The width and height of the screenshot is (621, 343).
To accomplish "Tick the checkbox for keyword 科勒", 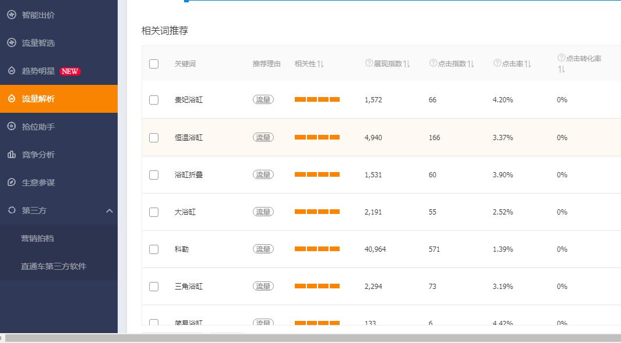I will [x=154, y=249].
